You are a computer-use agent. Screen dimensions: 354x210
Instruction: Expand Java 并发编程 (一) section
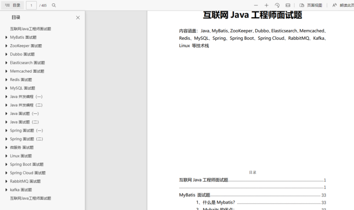point(6,97)
